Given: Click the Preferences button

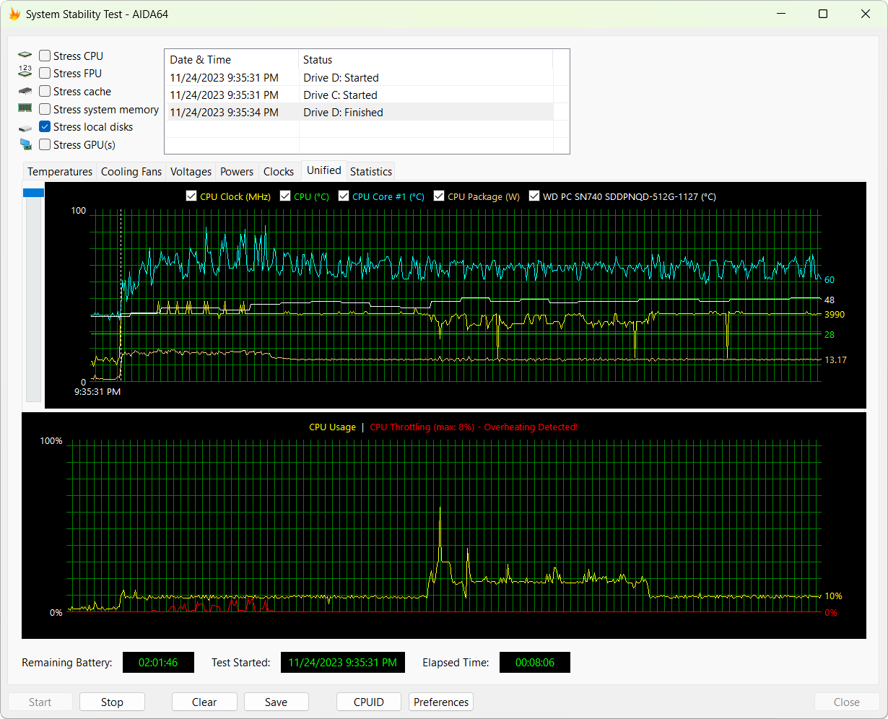Looking at the screenshot, I should click(x=441, y=702).
